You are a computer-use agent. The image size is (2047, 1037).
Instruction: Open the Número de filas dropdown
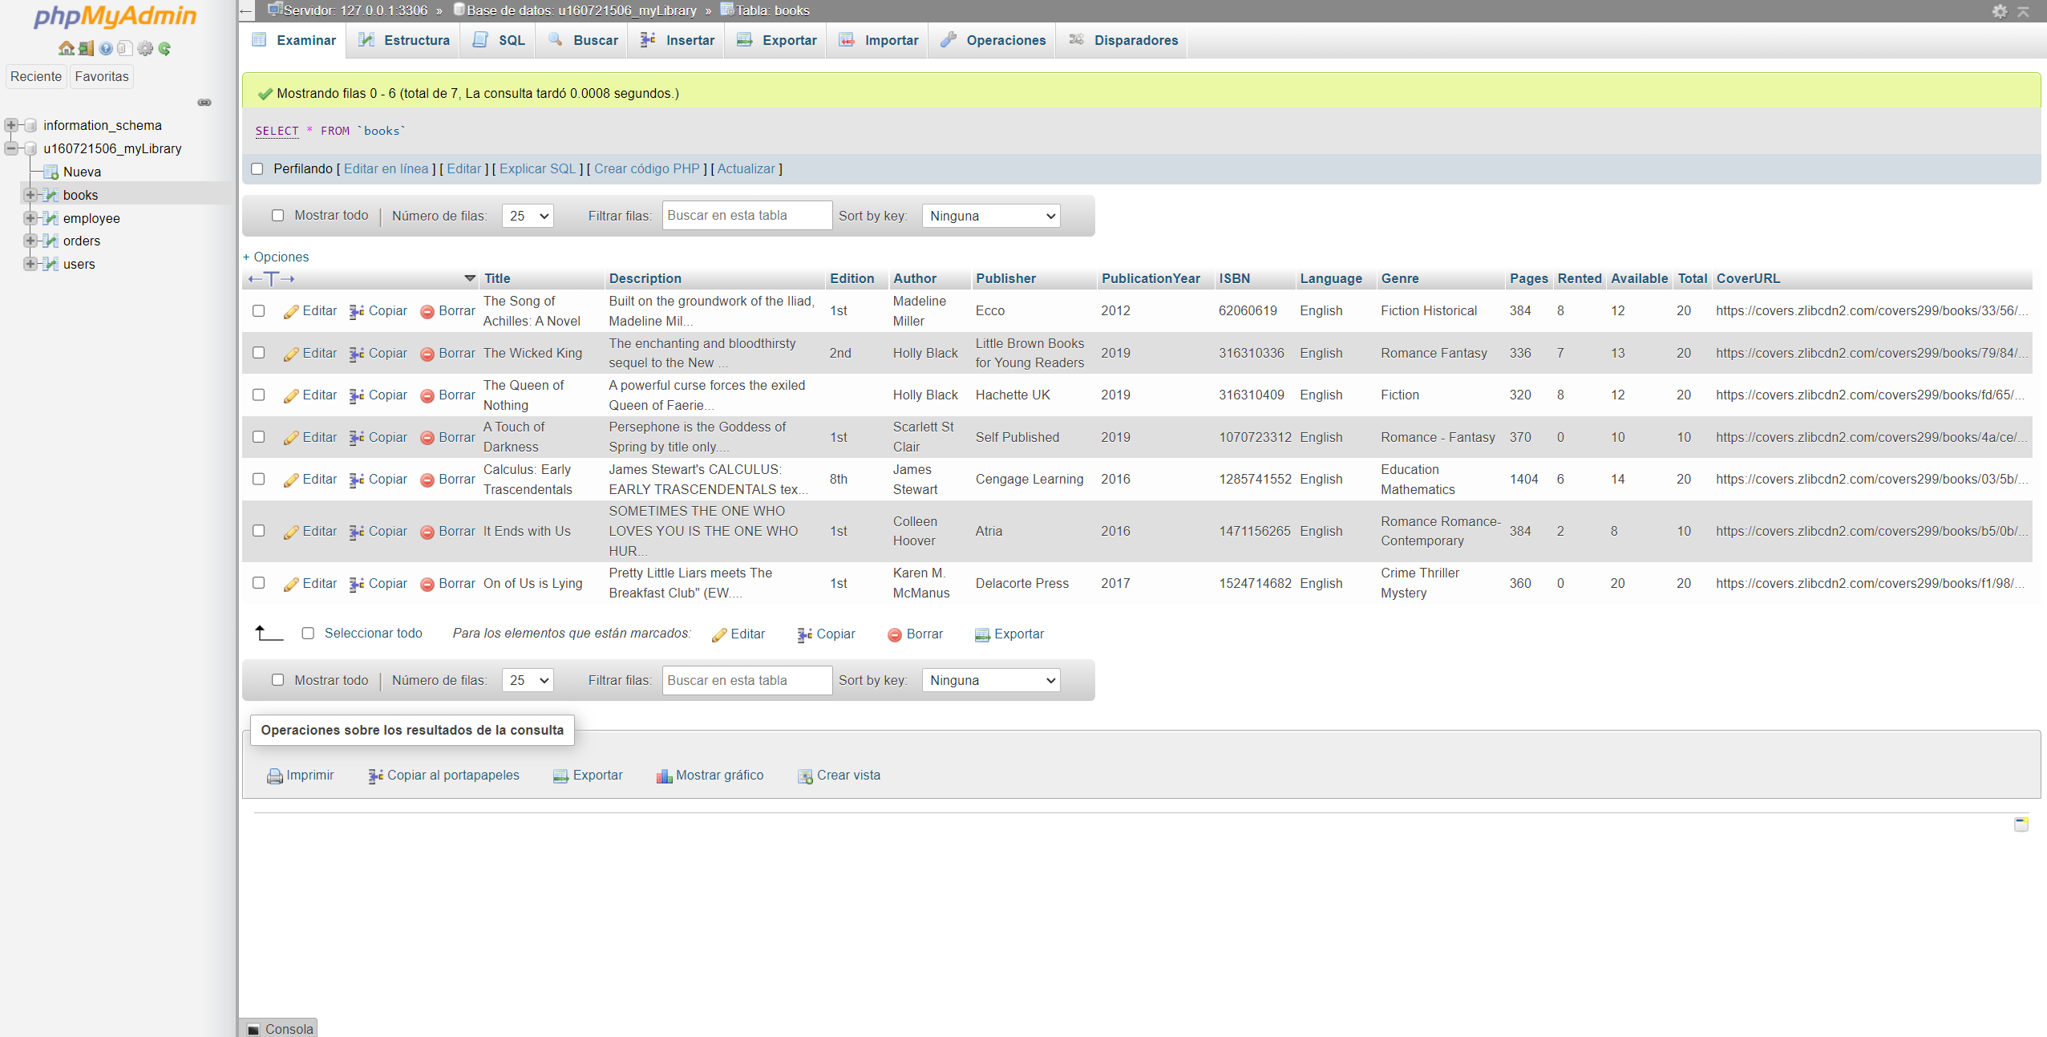[527, 216]
